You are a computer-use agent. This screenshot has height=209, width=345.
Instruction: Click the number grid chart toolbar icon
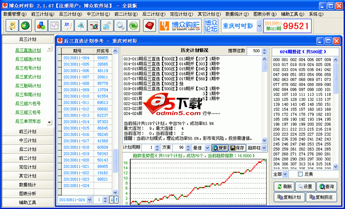pos(94,26)
